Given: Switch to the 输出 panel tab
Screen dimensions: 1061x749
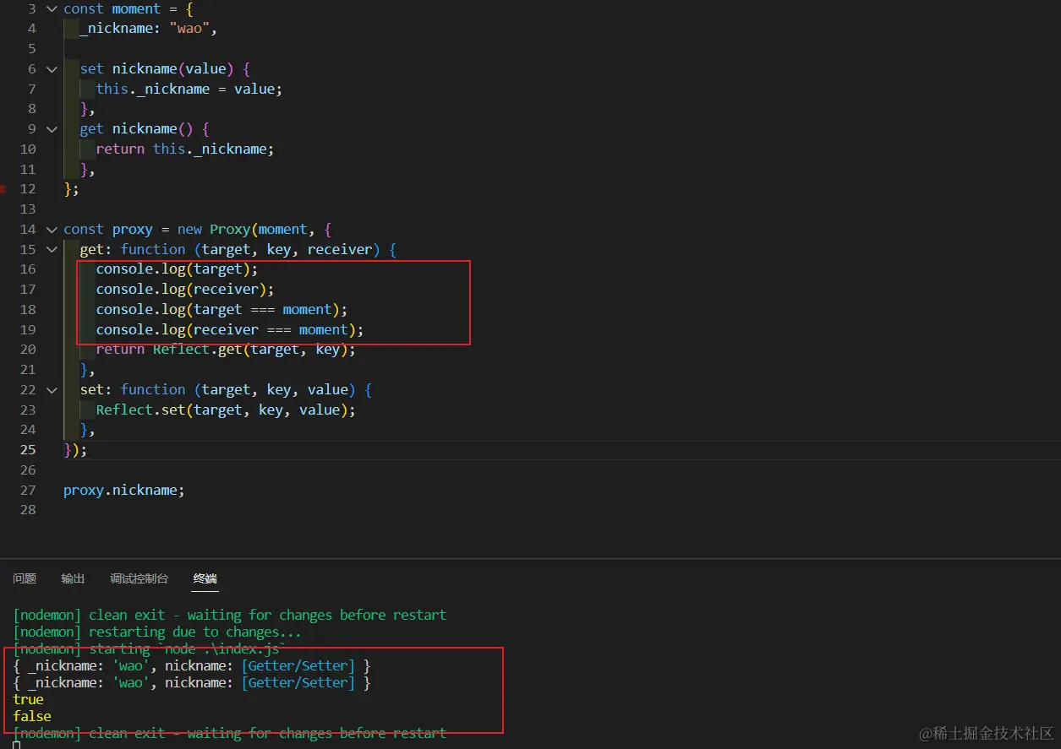Looking at the screenshot, I should [73, 578].
